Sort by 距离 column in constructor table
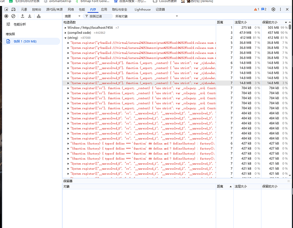The height and width of the screenshot is (228, 293). pyautogui.click(x=225, y=22)
